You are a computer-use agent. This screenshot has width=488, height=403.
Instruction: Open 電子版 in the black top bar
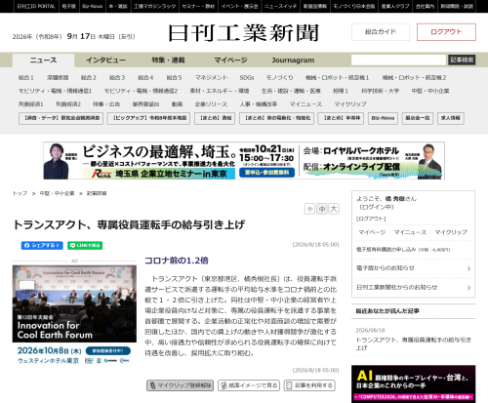68,6
